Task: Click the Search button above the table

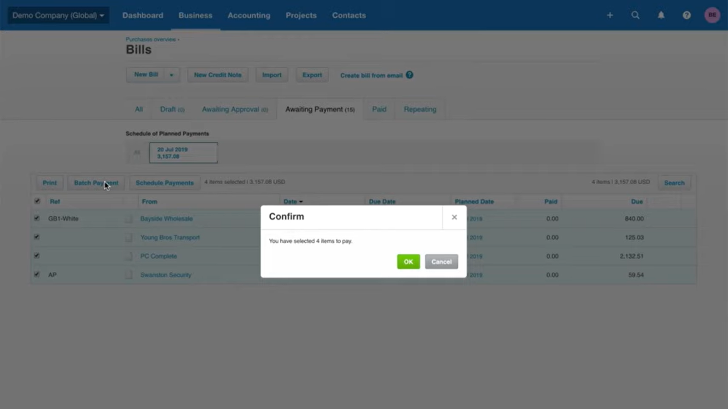Action: tap(674, 183)
